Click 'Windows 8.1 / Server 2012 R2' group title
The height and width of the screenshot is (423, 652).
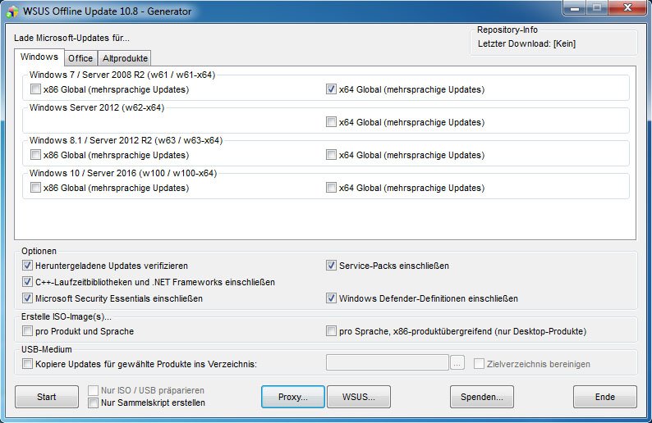pyautogui.click(x=126, y=140)
